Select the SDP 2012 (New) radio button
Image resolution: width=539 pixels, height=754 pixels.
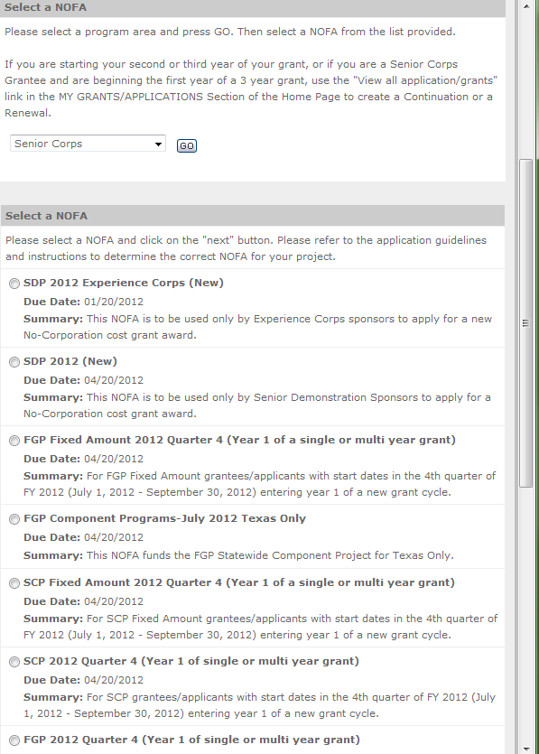click(14, 362)
